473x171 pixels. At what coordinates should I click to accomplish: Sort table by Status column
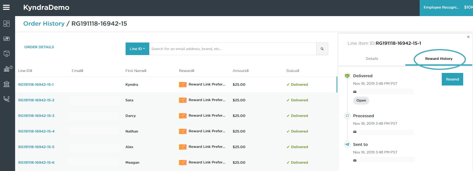(293, 71)
